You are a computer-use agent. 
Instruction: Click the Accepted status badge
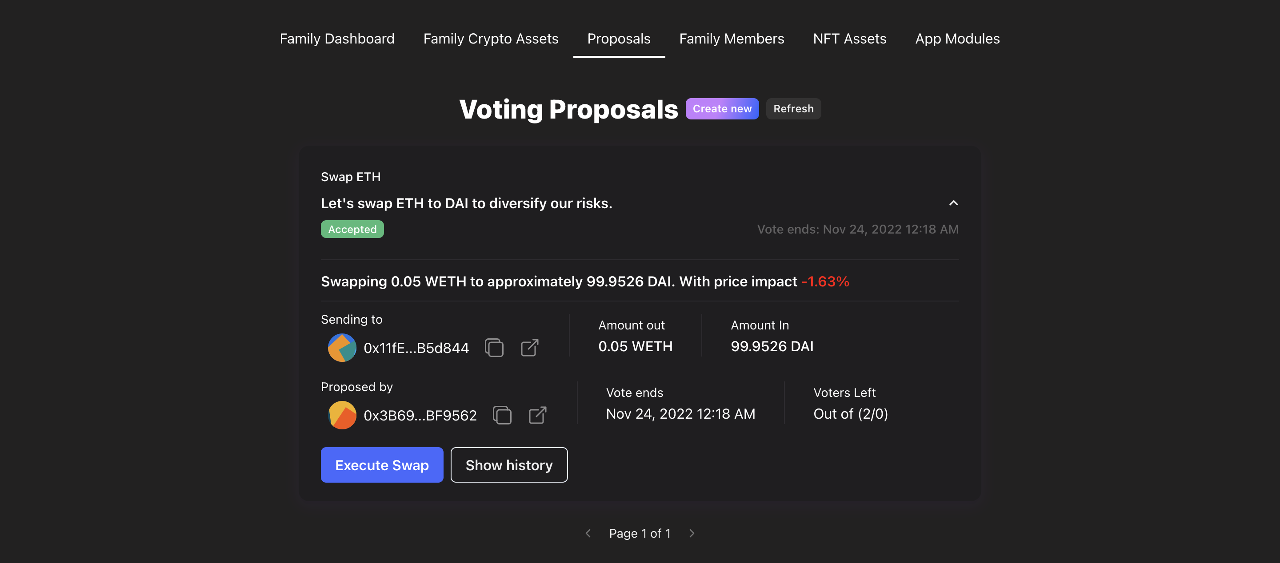(x=352, y=230)
